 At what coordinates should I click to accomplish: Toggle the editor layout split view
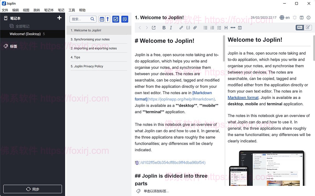point(301,18)
